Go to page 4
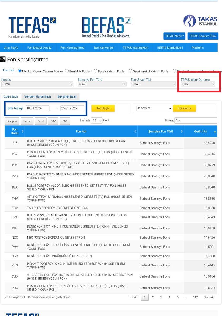 169,297
